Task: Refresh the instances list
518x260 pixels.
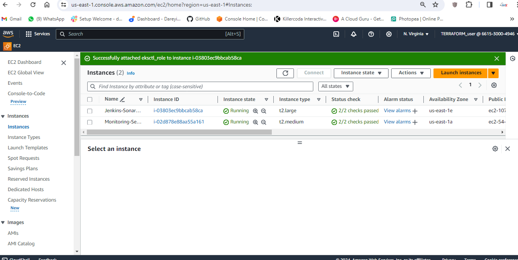Action: pos(285,73)
